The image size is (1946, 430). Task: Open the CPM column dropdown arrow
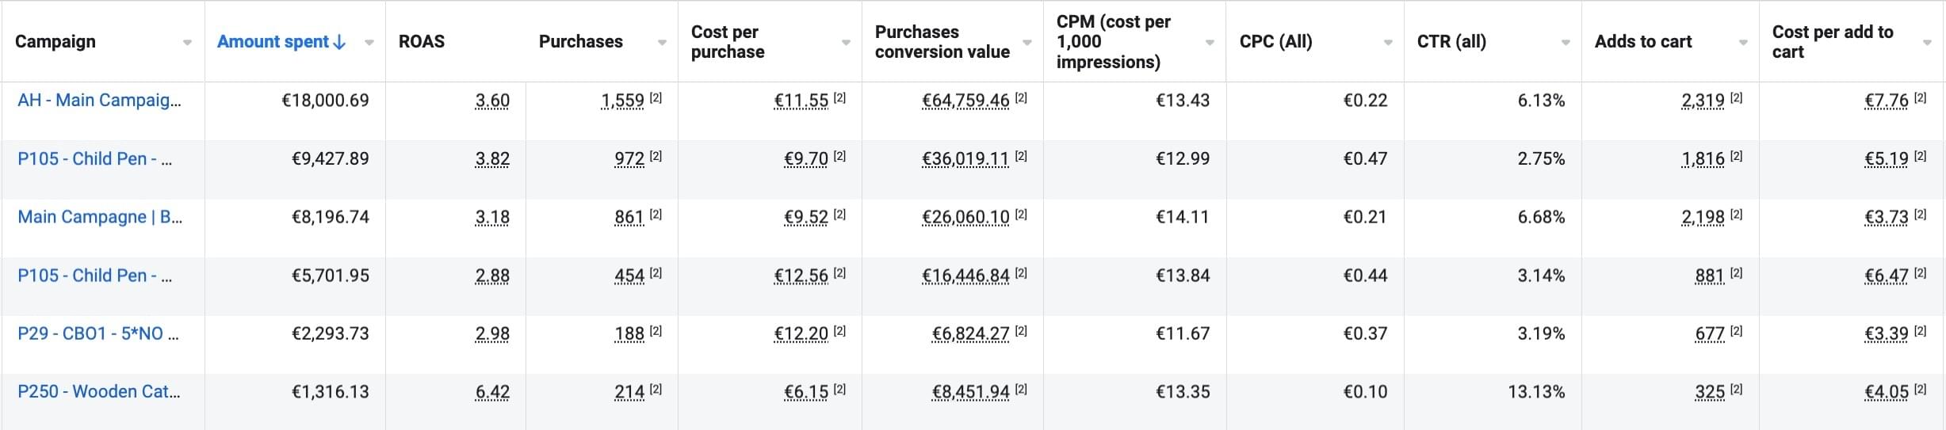click(x=1210, y=43)
